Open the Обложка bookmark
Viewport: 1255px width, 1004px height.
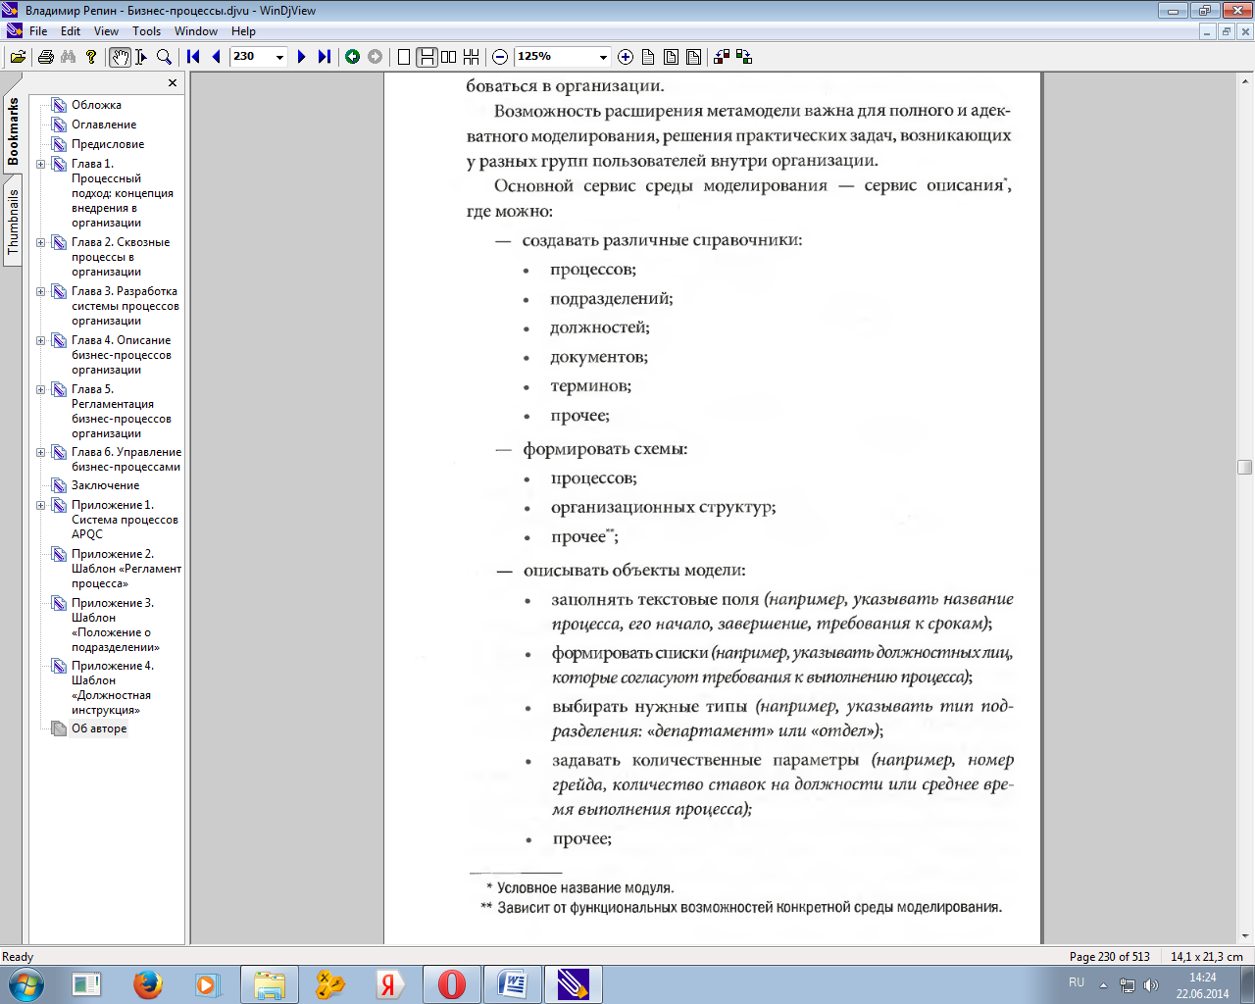click(96, 105)
